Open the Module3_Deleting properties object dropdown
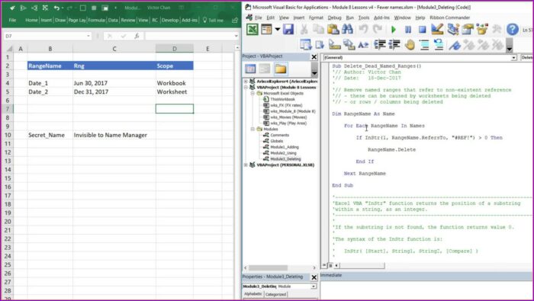Viewport: 534px width, 301px height. [314, 287]
